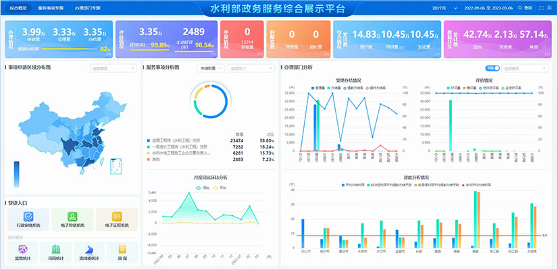Click the tallest green bar in 评价情况

(450, 126)
